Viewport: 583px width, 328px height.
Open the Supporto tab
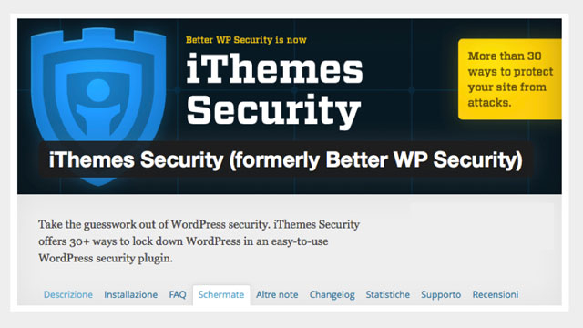pyautogui.click(x=441, y=295)
